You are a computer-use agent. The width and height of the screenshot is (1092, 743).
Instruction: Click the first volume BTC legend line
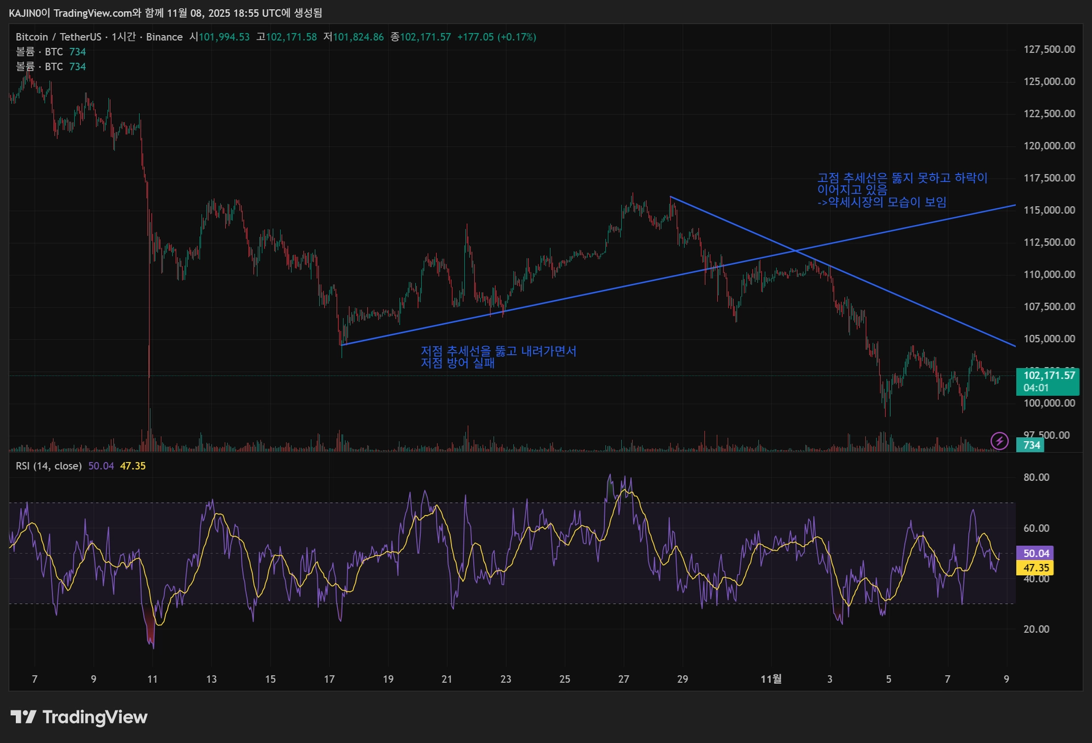pos(50,52)
